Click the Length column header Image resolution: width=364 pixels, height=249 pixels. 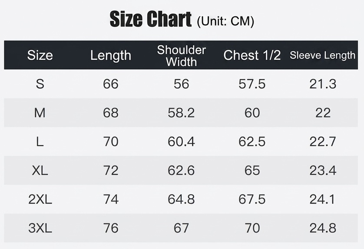(111, 56)
